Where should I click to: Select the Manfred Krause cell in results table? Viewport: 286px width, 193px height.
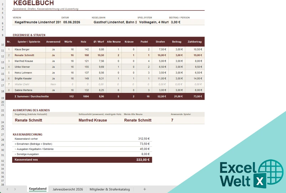29,61
